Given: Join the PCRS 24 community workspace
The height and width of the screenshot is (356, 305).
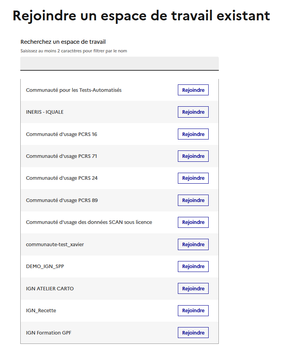Looking at the screenshot, I should [x=193, y=178].
